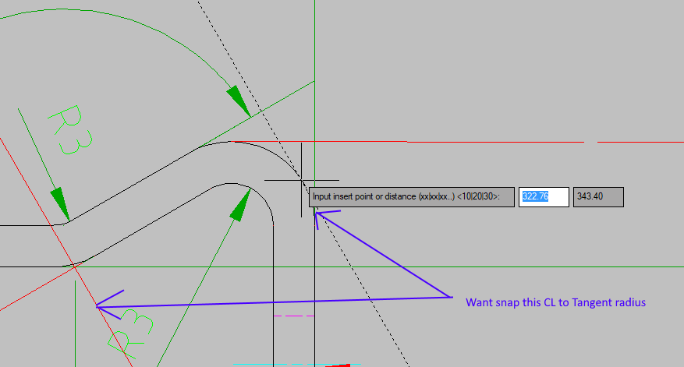Image resolution: width=684 pixels, height=367 pixels.
Task: Click the center of the black crosshair cursor
Action: (301, 179)
